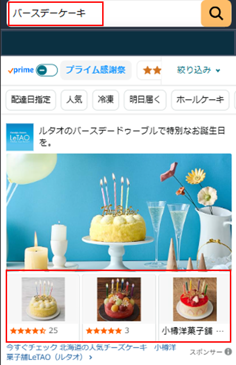Select the 配達日指定 chip
236x365 pixels.
click(31, 100)
